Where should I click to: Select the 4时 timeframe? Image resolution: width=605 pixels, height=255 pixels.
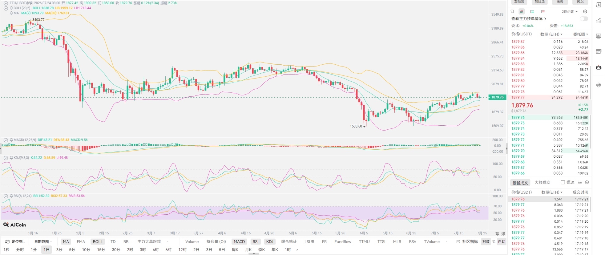[156, 249]
